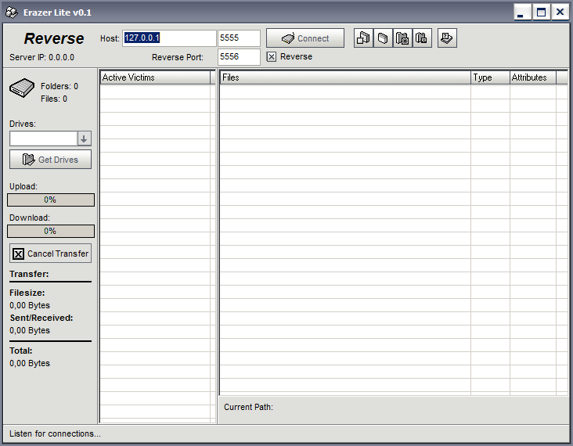The width and height of the screenshot is (573, 446).
Task: Click the page-with-square icon beside Connect
Action: [x=364, y=38]
